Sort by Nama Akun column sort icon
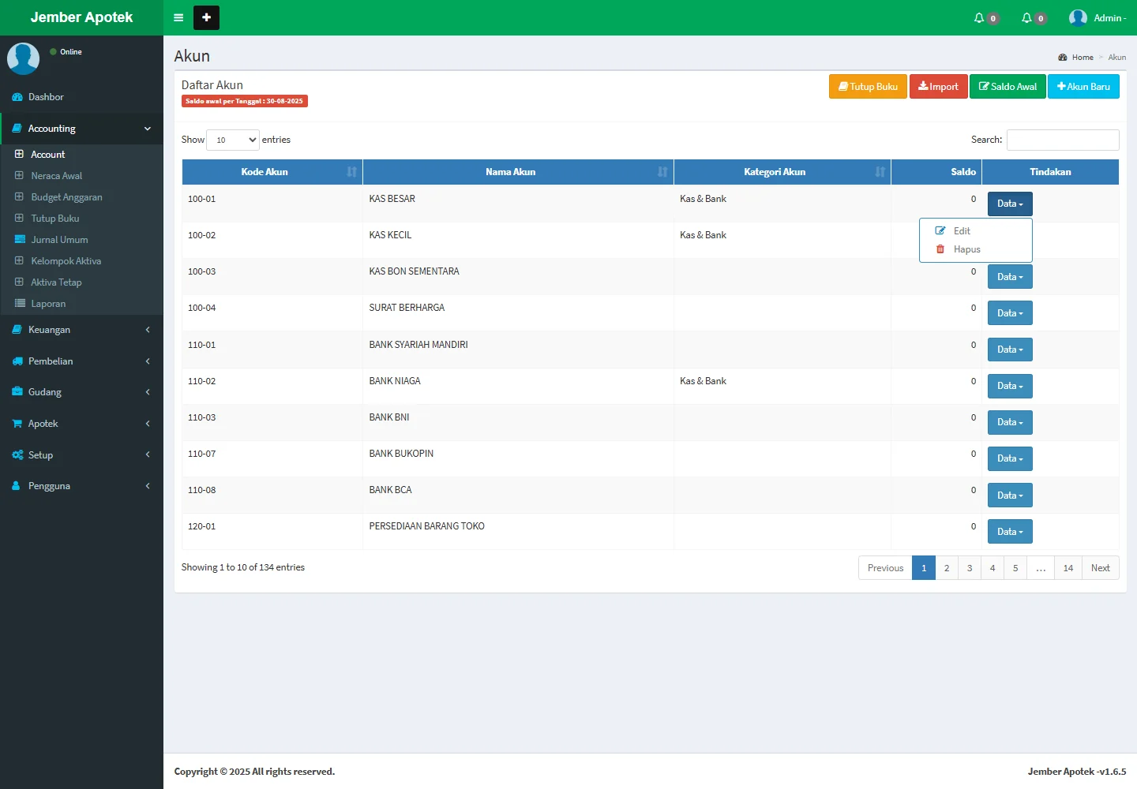Screen dimensions: 1137x789 pyautogui.click(x=662, y=172)
